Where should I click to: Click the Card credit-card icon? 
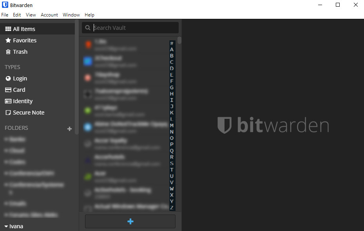[8, 90]
